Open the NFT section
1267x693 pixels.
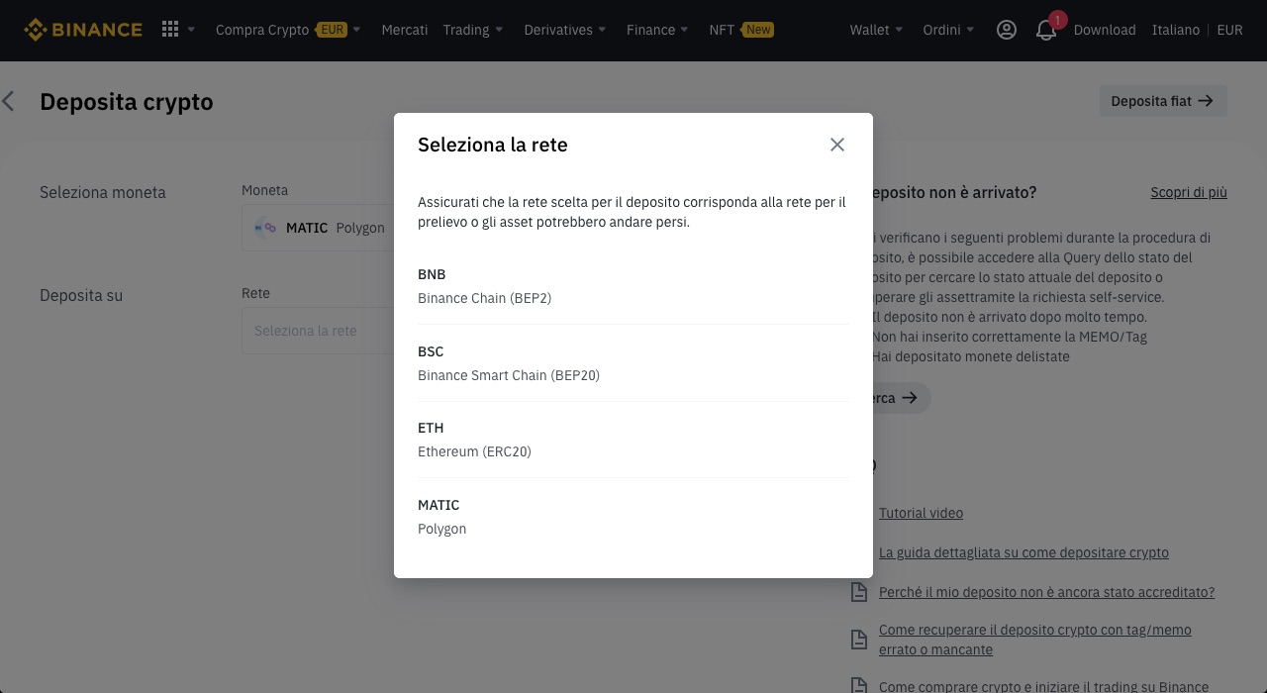(x=722, y=30)
